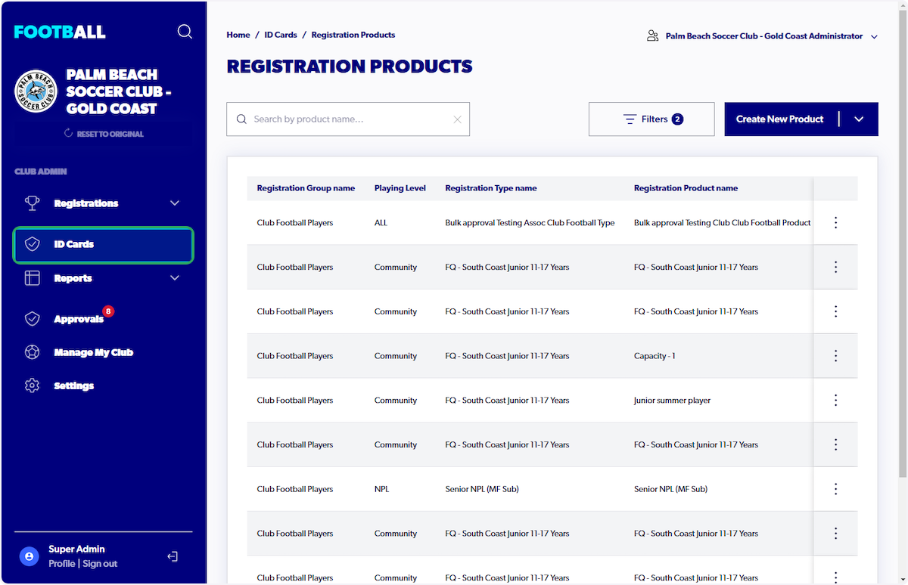Click the red Approvals badge showing 8
The image size is (908, 585).
[x=108, y=311]
